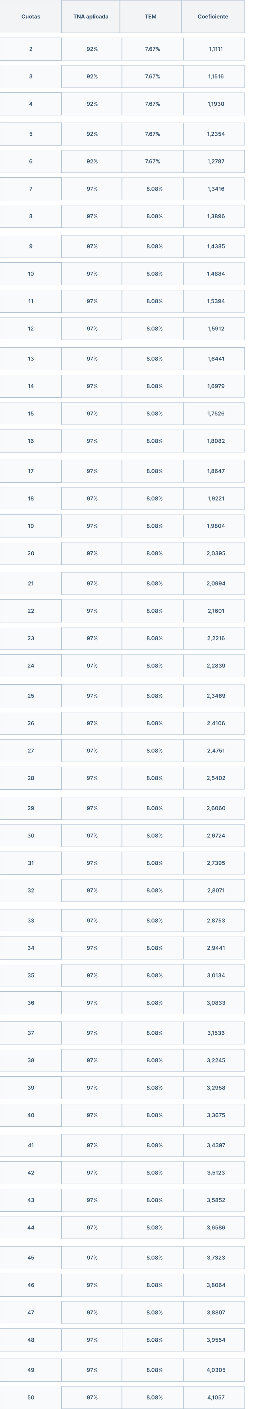
Task: Select the 97% TNA cell for 45 cuotas
Action: point(92,1257)
